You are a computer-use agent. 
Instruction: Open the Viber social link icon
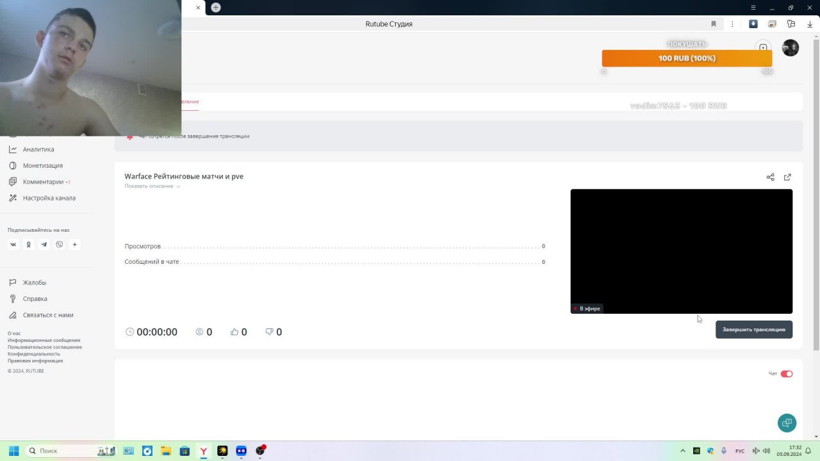[60, 245]
